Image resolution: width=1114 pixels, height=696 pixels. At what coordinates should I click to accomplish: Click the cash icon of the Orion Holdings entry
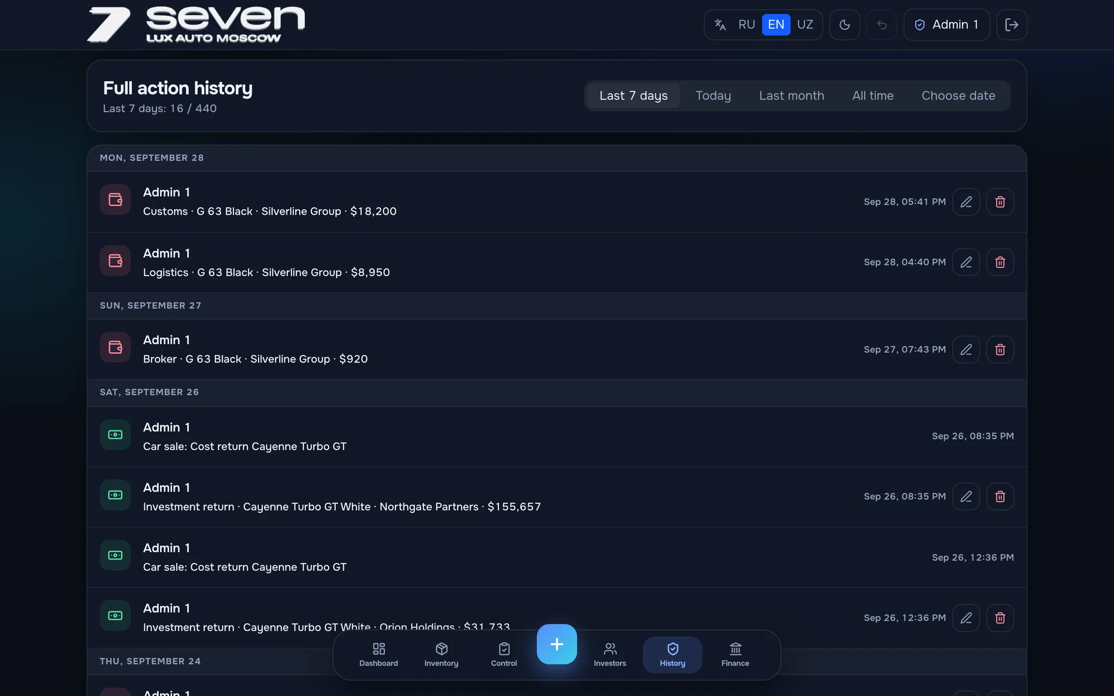[115, 616]
